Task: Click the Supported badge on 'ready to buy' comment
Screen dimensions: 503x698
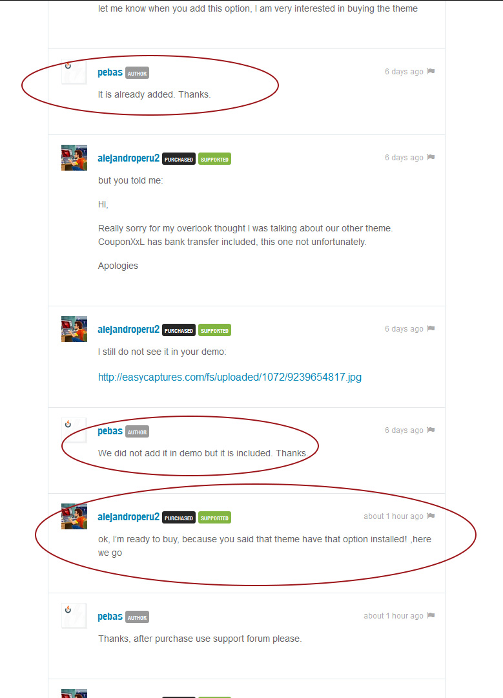Action: (x=214, y=518)
